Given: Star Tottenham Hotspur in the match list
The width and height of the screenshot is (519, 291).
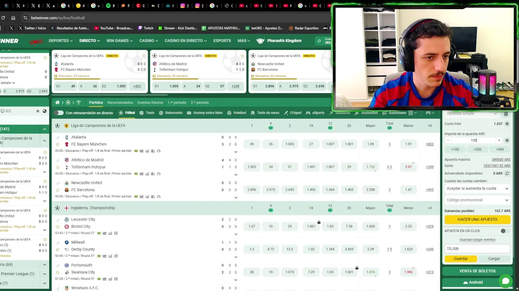Looking at the screenshot, I should 58,167.
